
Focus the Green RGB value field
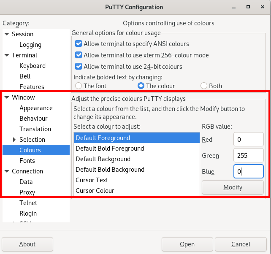248,155
